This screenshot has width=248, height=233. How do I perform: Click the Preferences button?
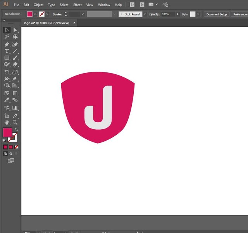click(240, 14)
